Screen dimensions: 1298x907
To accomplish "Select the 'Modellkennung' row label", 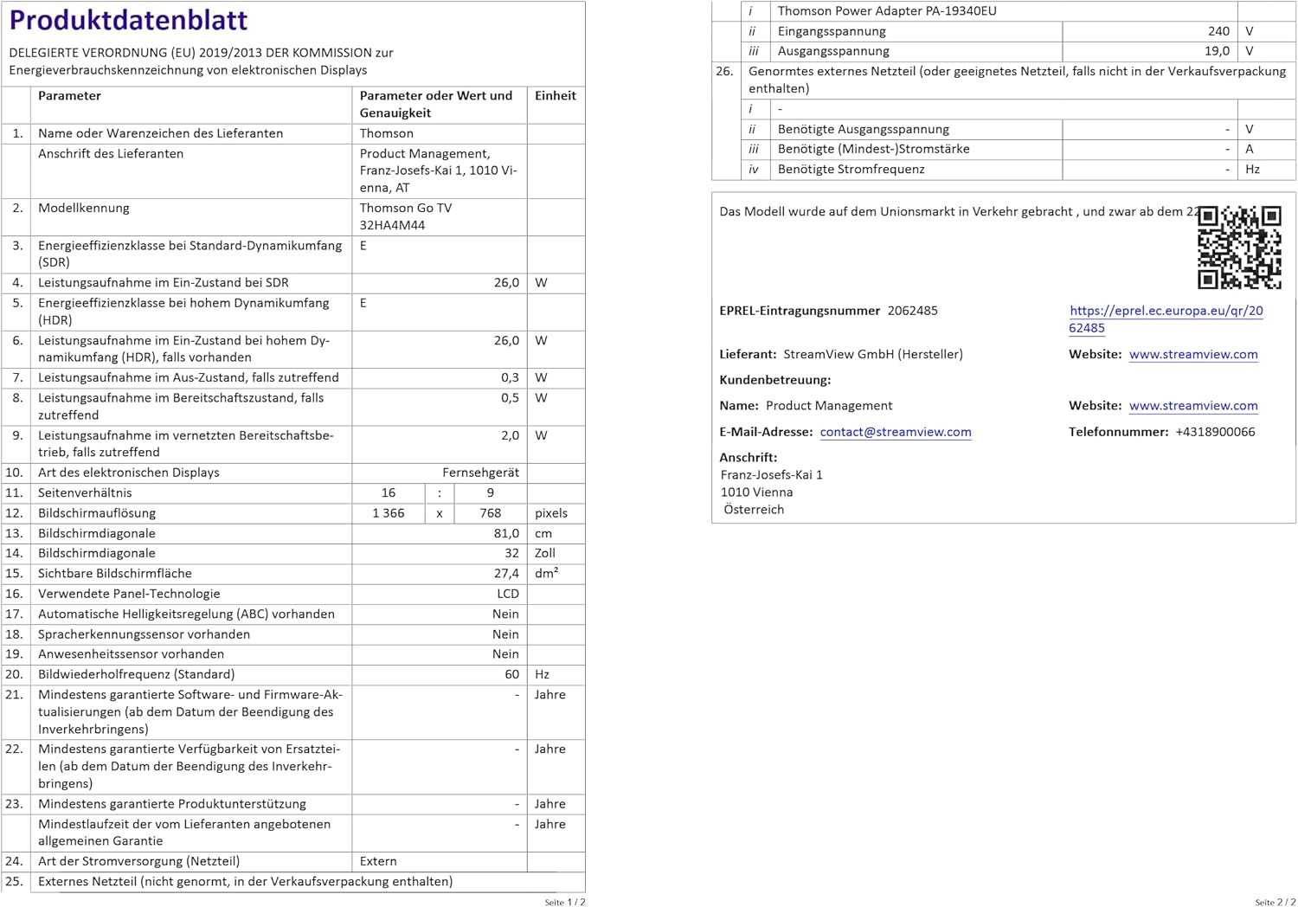I will tap(84, 209).
